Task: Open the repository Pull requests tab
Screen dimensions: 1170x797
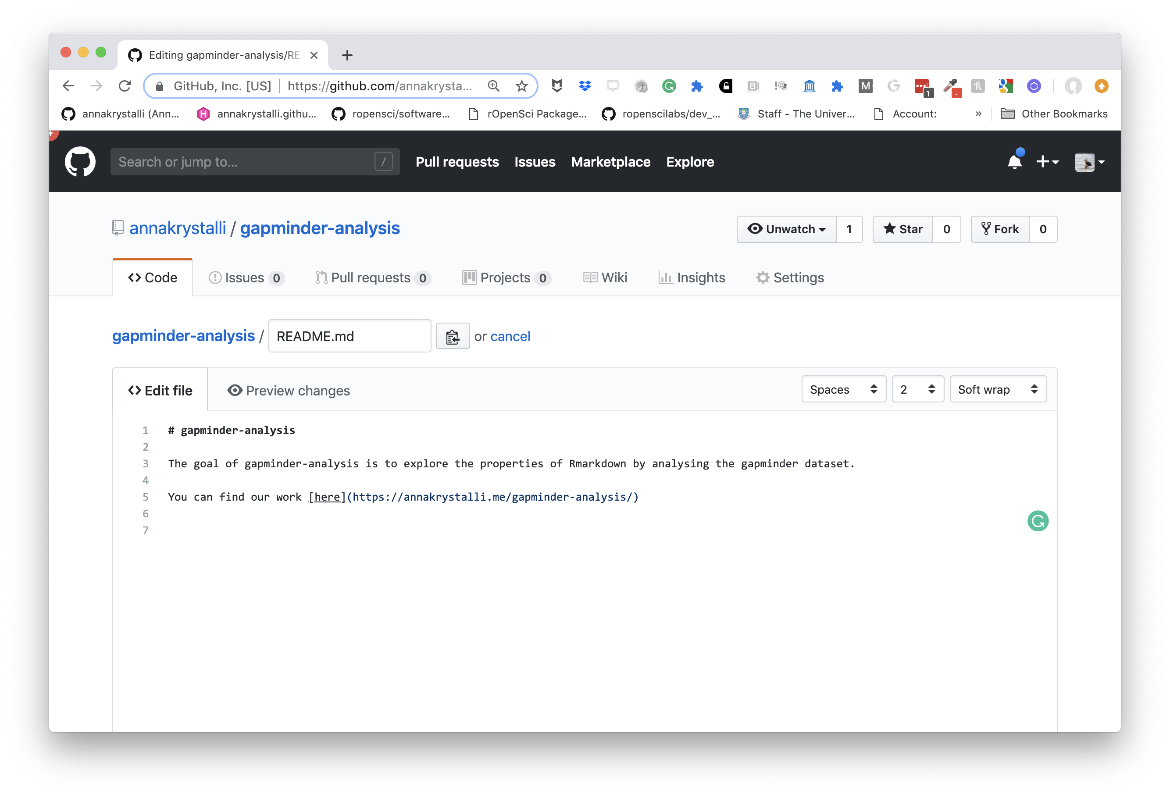Action: [373, 278]
